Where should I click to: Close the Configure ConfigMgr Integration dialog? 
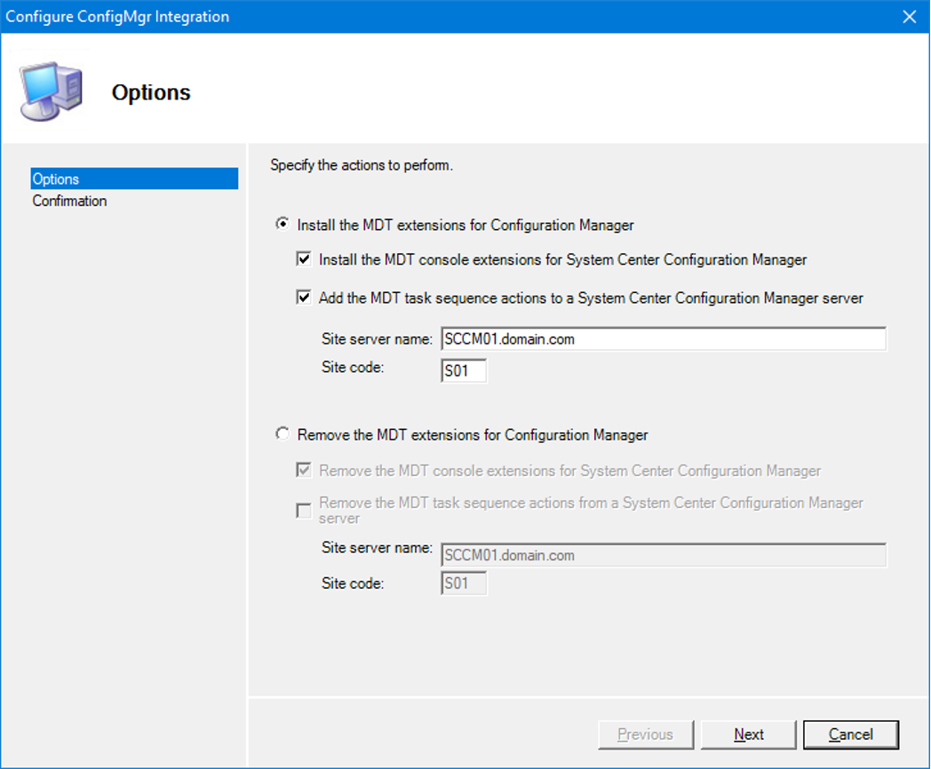click(x=909, y=17)
